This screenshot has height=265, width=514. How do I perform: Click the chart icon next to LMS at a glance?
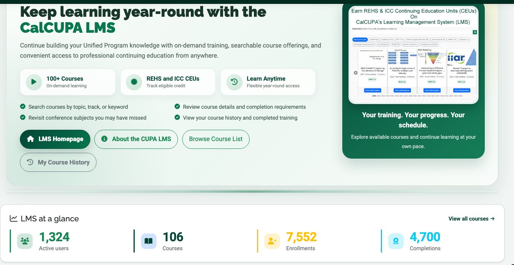tap(14, 219)
